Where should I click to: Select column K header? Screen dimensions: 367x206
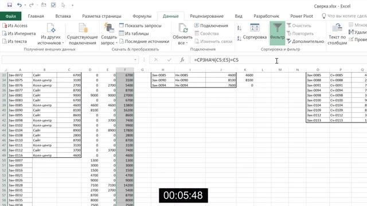pyautogui.click(x=245, y=70)
